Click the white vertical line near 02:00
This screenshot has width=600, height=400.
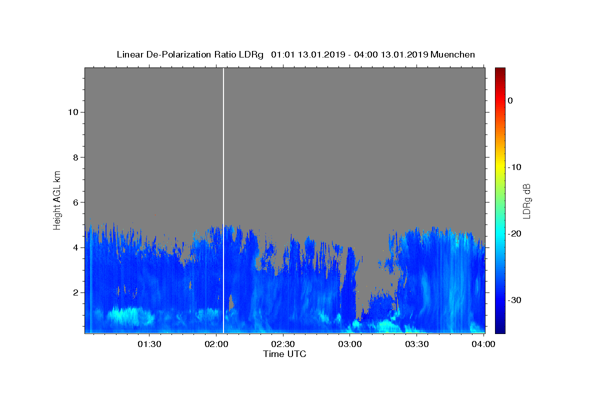click(223, 200)
